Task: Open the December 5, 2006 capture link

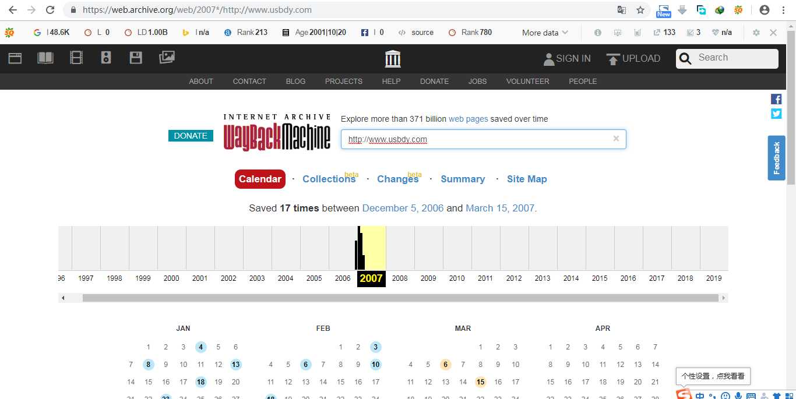Action: [x=403, y=208]
